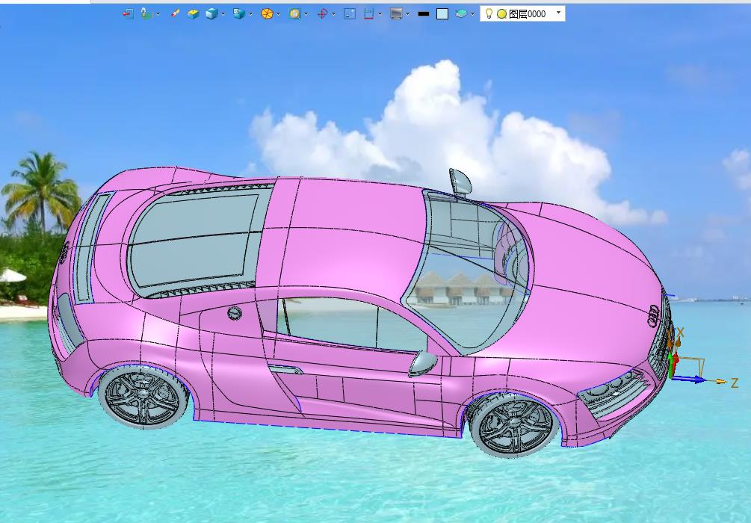Expand the blue cube dropdown arrow

223,14
